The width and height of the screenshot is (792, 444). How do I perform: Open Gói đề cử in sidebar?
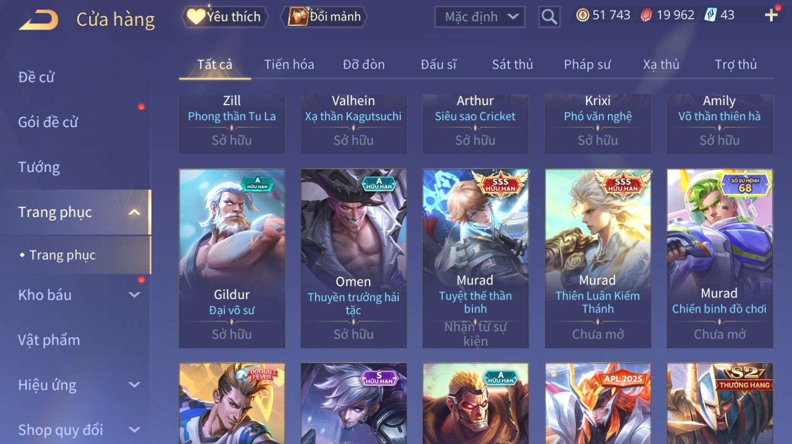click(x=48, y=122)
